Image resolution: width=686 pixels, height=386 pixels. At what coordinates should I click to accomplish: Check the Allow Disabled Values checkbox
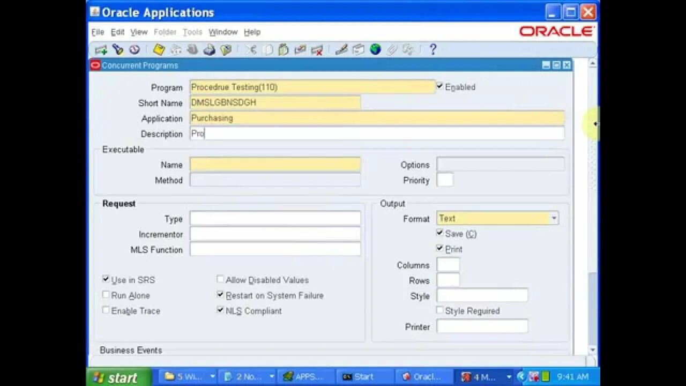(x=220, y=279)
